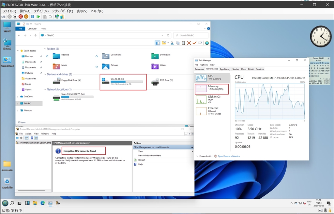Click the Copy icon in Explorer toolbar
This screenshot has height=214, width=334.
178,43
